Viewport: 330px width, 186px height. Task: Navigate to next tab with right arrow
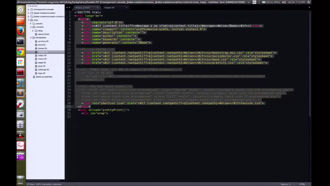click(x=70, y=7)
